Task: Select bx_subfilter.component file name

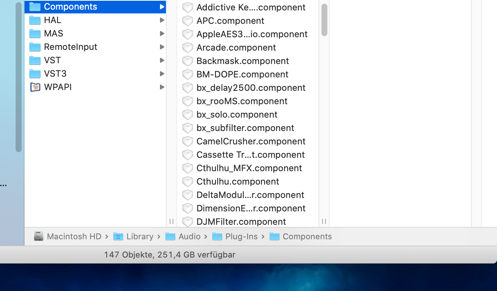Action: (246, 128)
